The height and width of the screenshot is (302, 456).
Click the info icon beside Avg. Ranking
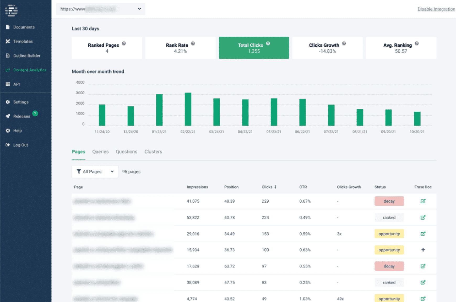(x=417, y=44)
